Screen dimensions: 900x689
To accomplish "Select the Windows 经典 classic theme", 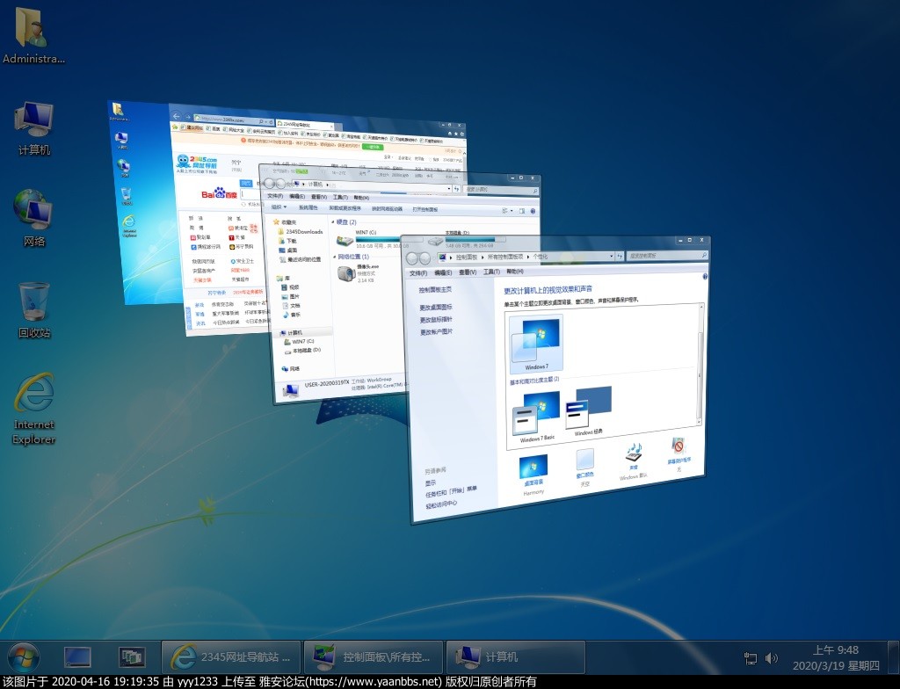I will point(589,410).
